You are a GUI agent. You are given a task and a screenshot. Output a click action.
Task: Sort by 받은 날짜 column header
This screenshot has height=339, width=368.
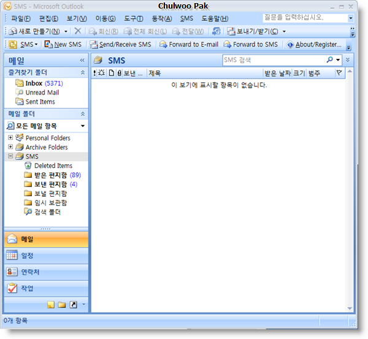tap(277, 73)
